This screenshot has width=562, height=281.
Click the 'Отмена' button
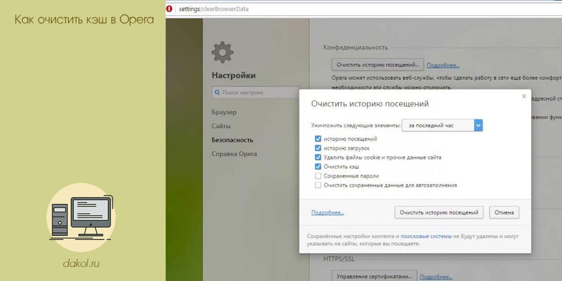tap(504, 212)
